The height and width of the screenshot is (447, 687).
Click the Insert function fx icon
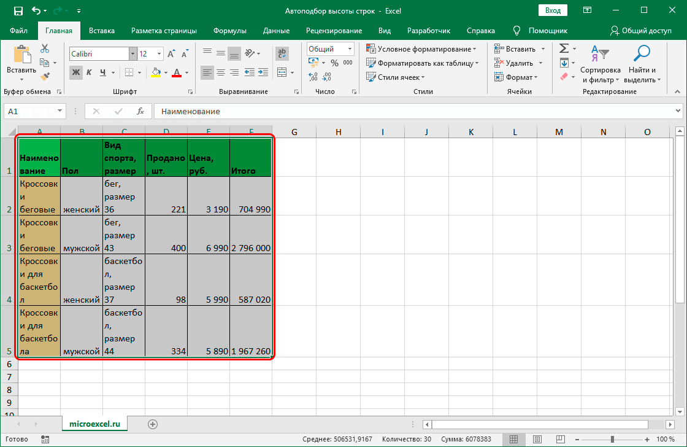[140, 111]
